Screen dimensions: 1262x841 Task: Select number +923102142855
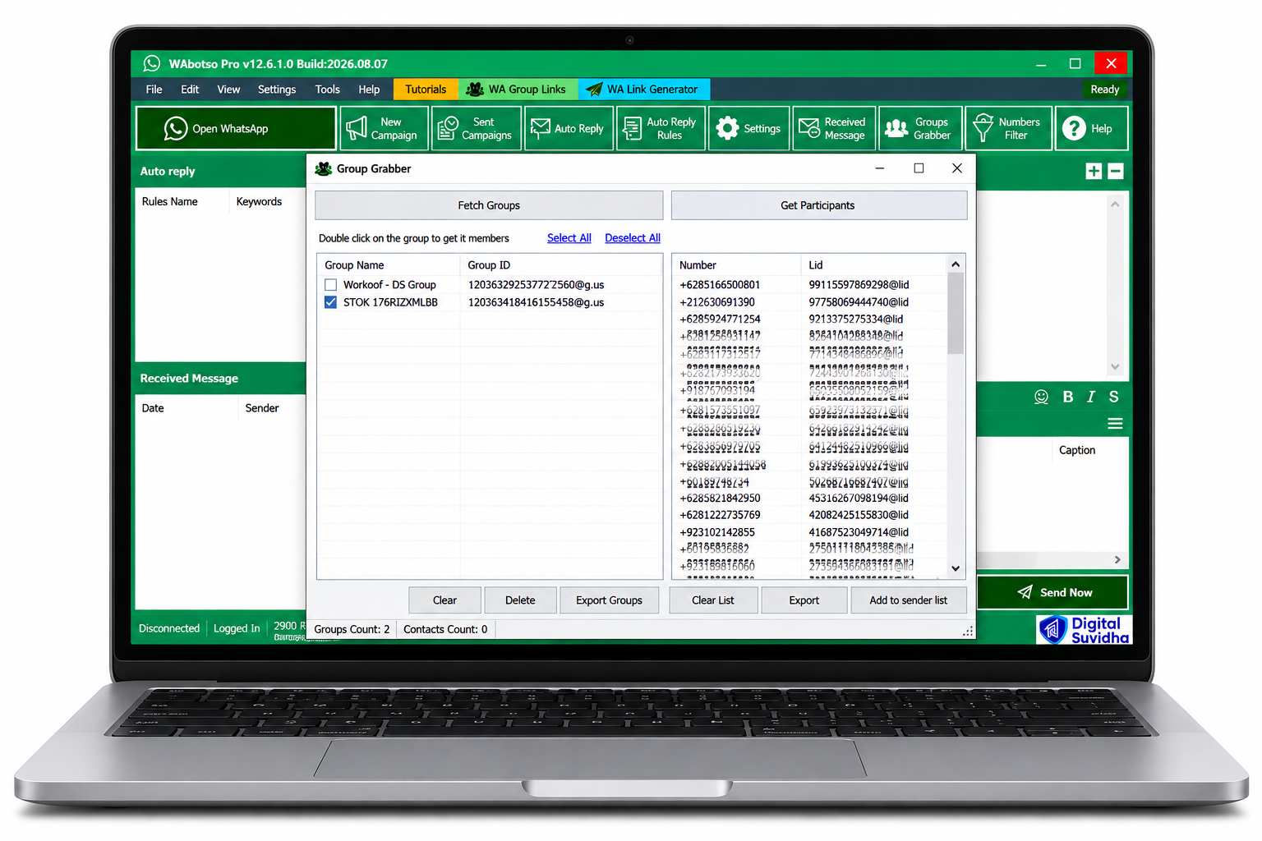[x=717, y=532]
